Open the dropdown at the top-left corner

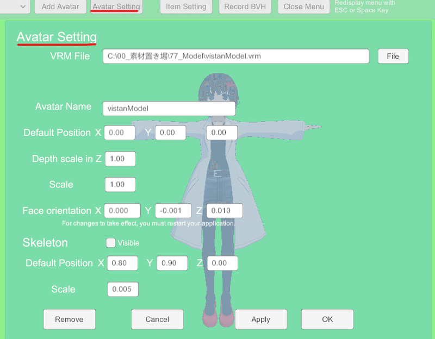point(14,7)
